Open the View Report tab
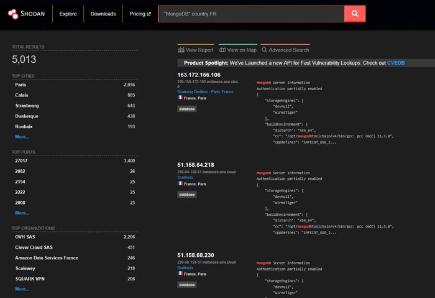 pos(196,50)
